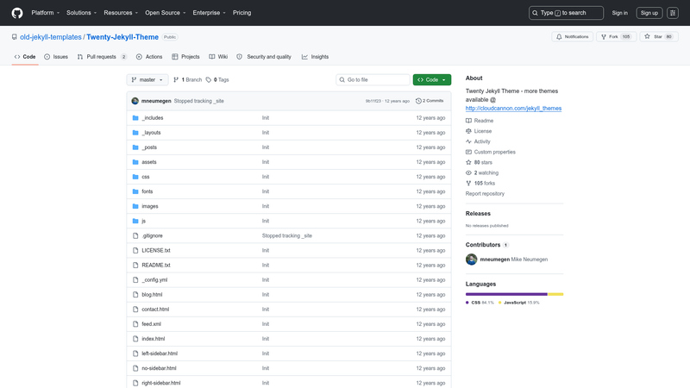Open the css folder
Screen dimensions: 690x388
[x=146, y=177]
